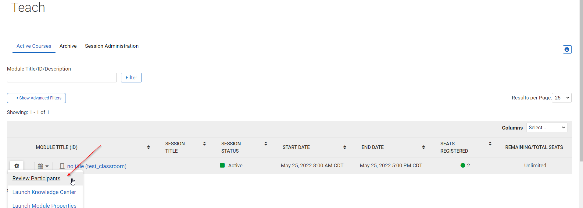Select Review Participants menu entry
The height and width of the screenshot is (208, 583).
click(36, 179)
